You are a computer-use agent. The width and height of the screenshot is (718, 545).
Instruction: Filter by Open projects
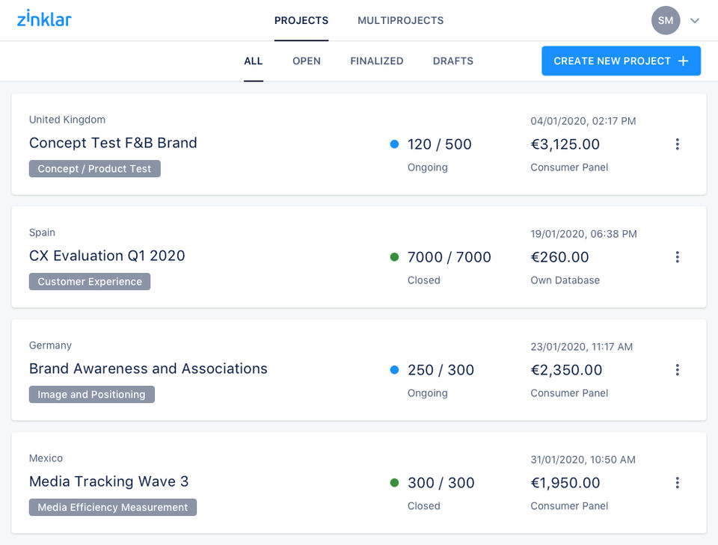307,61
